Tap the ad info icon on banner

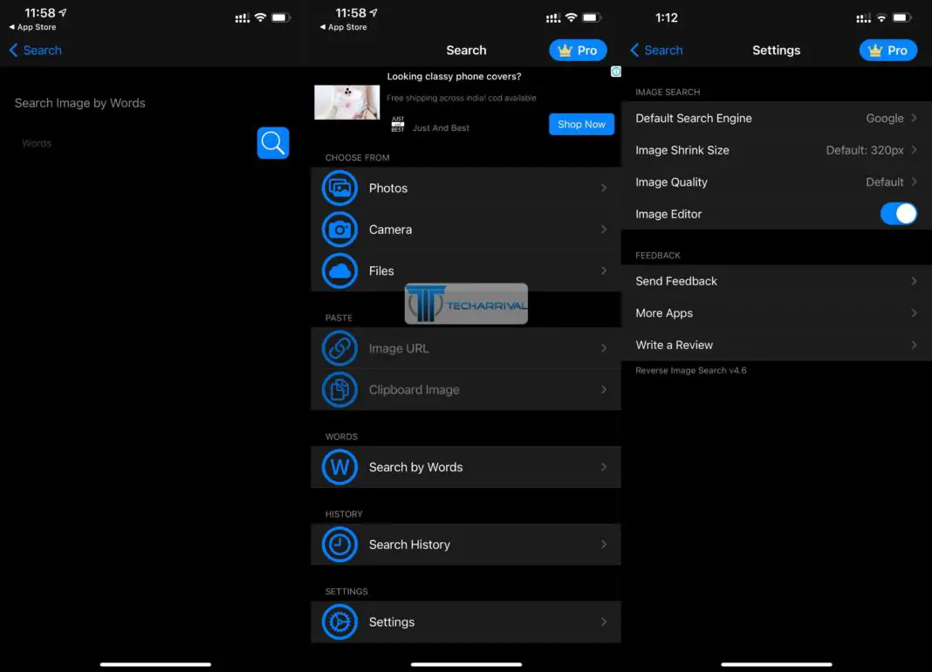click(x=616, y=72)
